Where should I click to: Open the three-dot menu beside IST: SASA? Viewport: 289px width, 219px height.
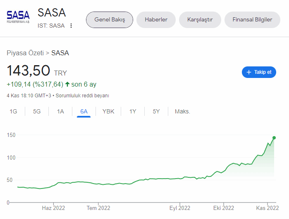(71, 26)
